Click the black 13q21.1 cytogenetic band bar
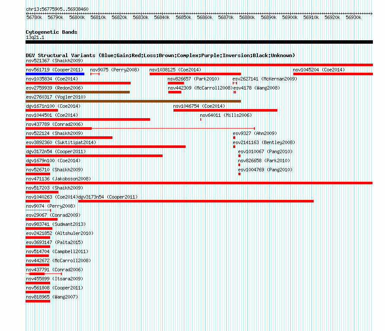385x331 pixels. (x=199, y=42)
